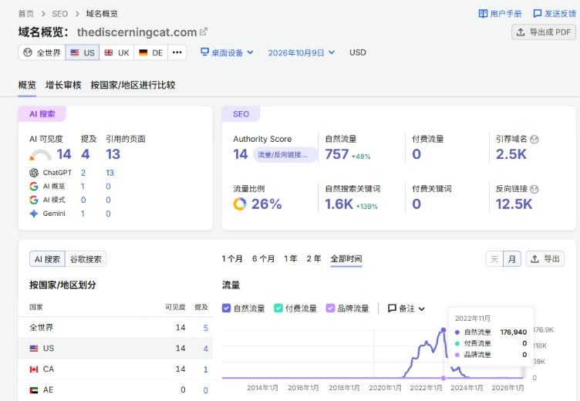Click the 提及 column header
The width and height of the screenshot is (580, 401).
[x=201, y=307]
